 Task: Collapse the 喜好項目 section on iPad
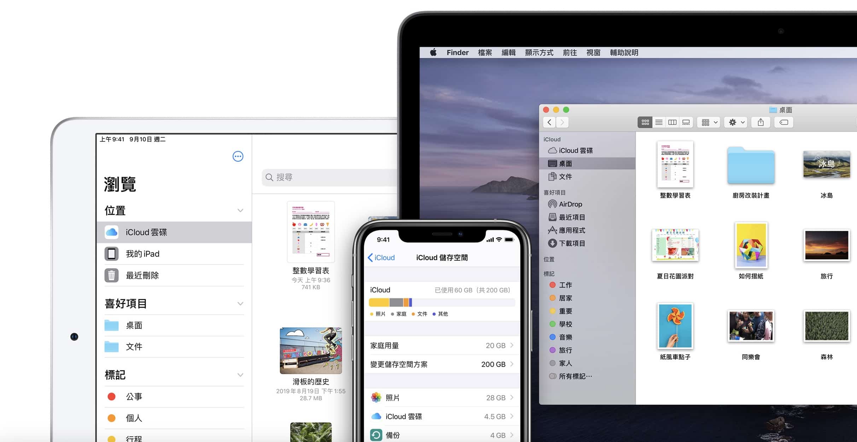click(x=240, y=304)
